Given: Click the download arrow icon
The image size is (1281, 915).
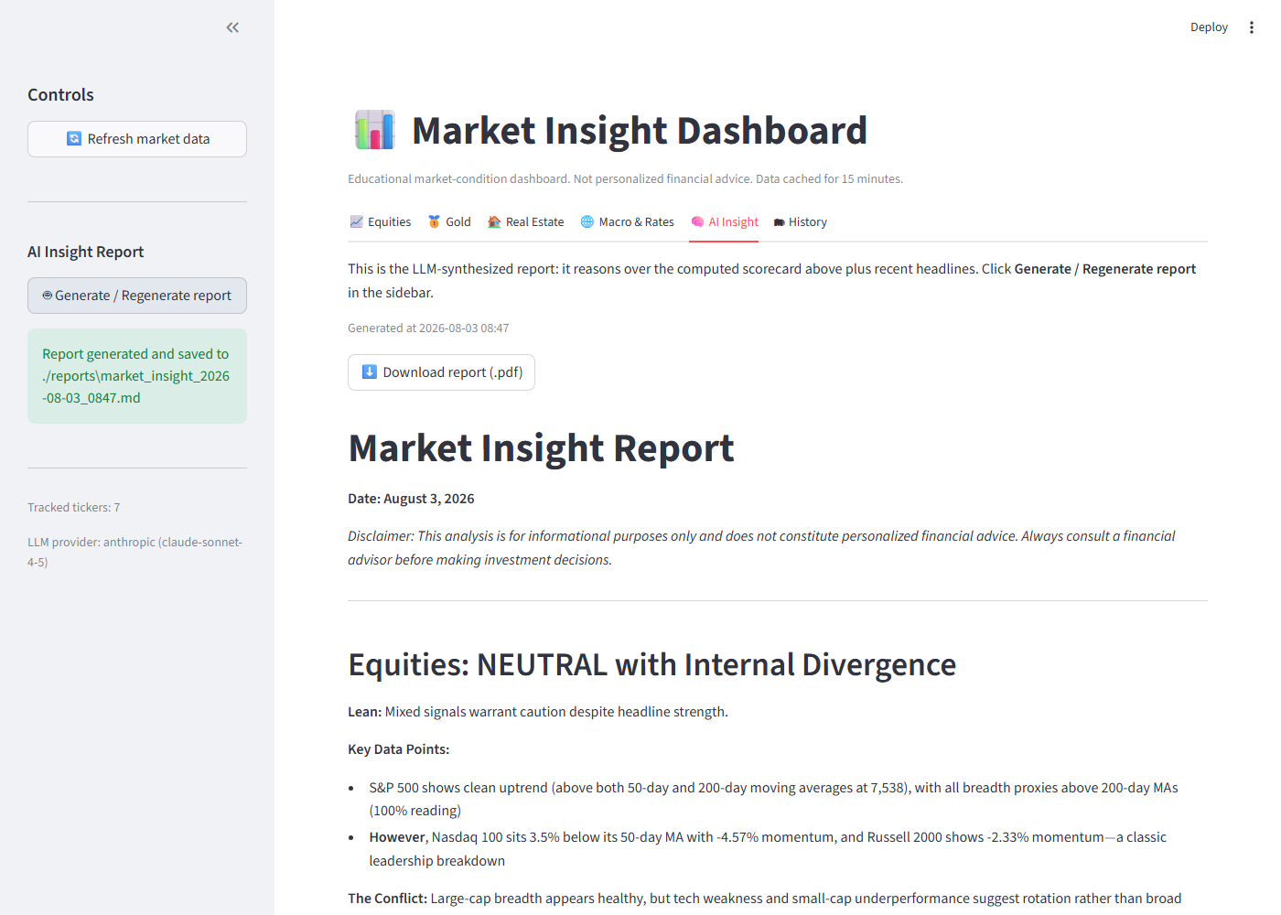Looking at the screenshot, I should (x=370, y=371).
